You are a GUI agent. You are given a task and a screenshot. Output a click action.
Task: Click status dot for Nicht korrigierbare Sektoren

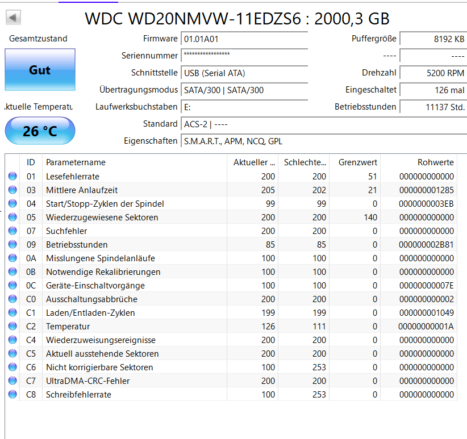coord(12,367)
